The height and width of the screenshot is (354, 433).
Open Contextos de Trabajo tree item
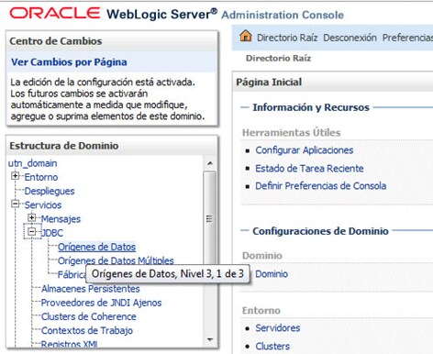click(x=87, y=330)
